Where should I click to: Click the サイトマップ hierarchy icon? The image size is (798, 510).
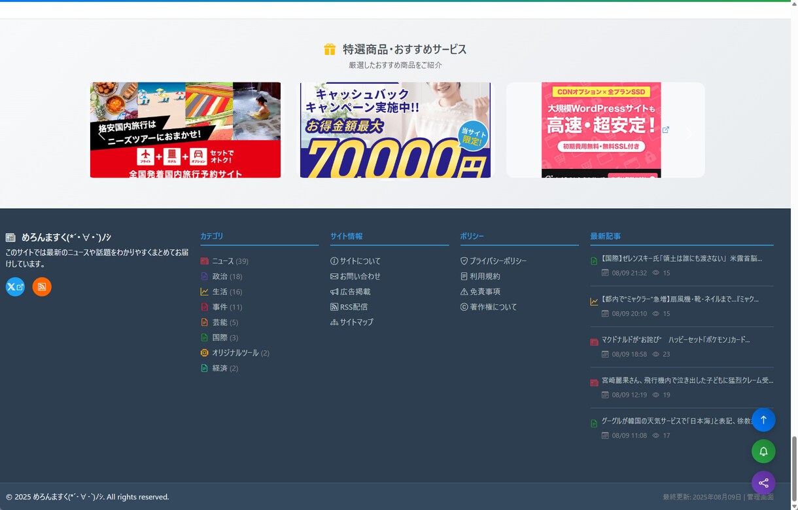(334, 322)
